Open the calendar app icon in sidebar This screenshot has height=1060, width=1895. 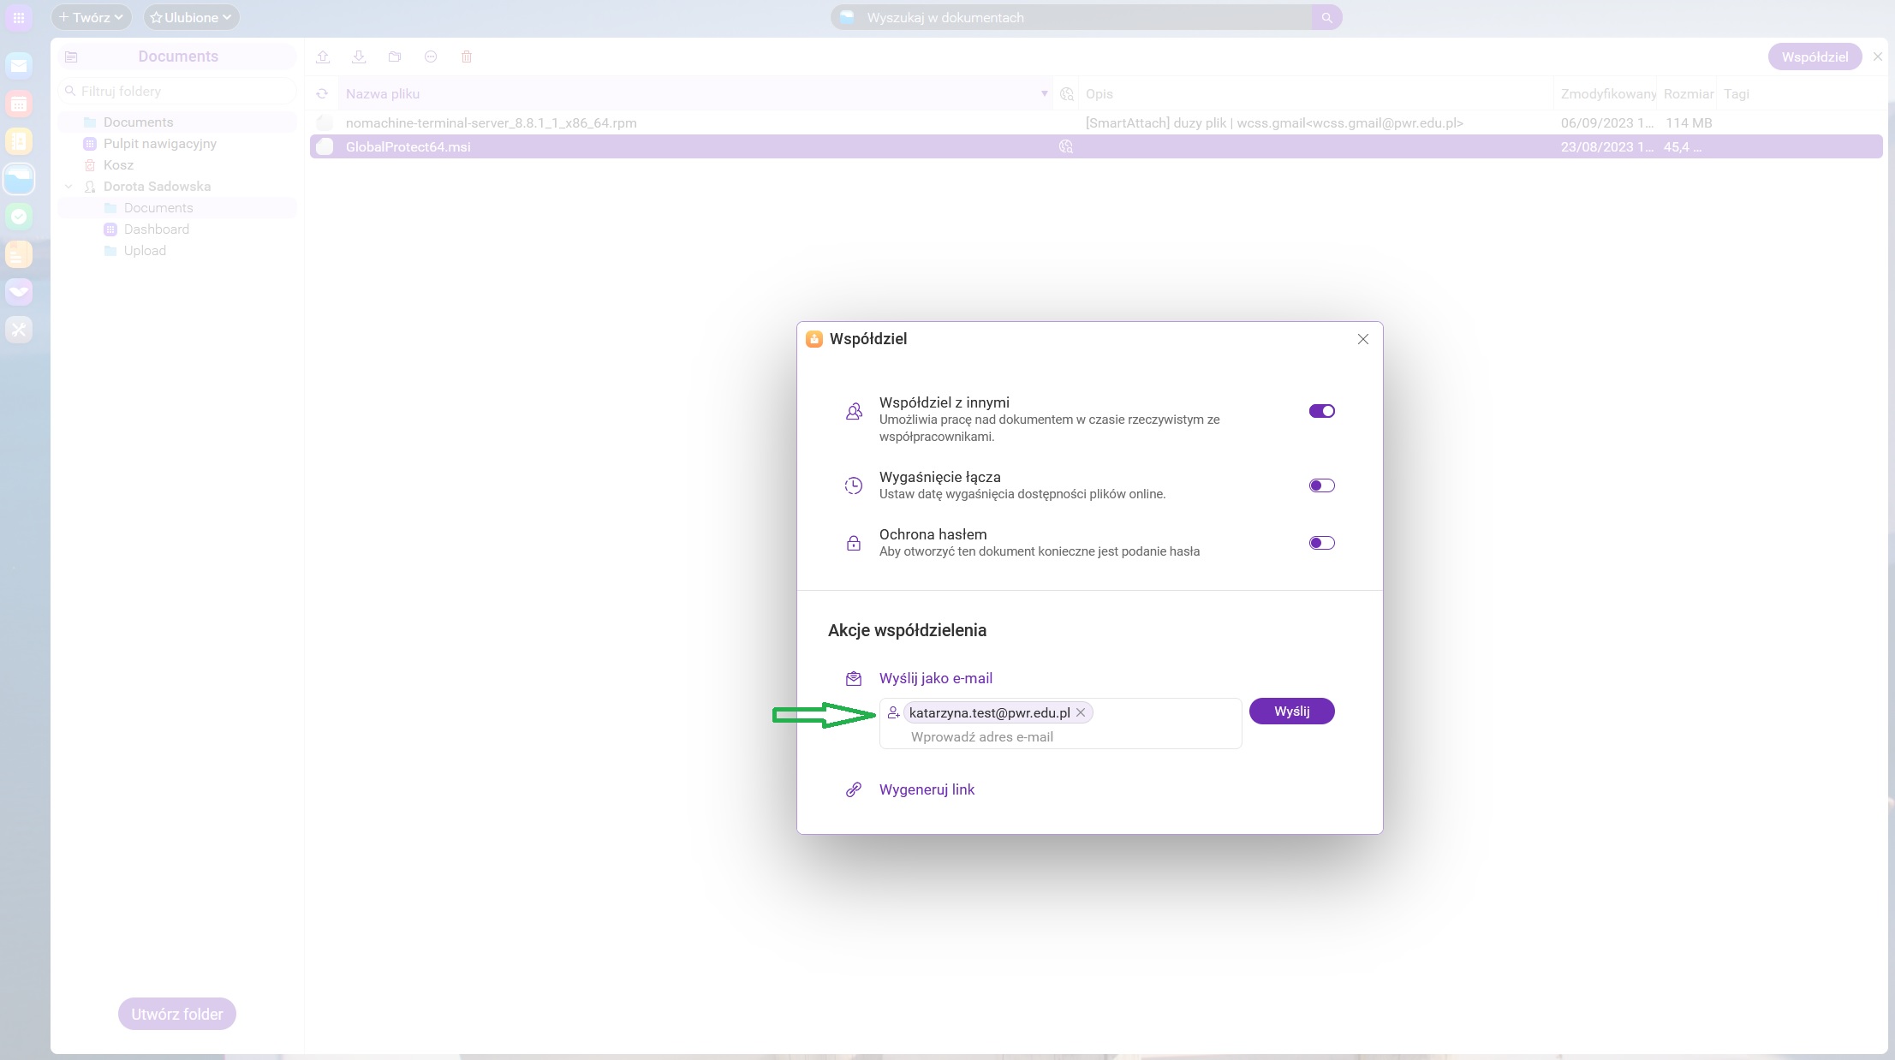click(19, 104)
